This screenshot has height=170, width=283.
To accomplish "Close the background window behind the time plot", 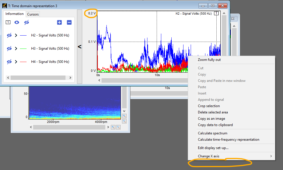I will click(x=233, y=18).
